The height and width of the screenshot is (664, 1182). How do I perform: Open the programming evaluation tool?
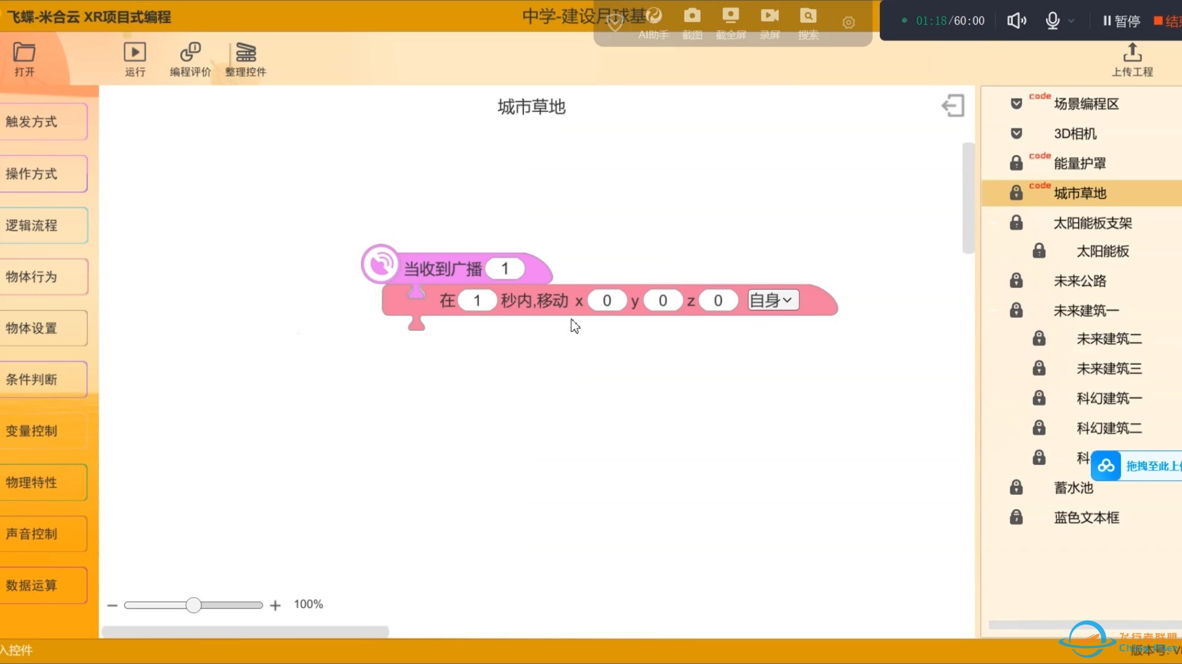coord(190,53)
